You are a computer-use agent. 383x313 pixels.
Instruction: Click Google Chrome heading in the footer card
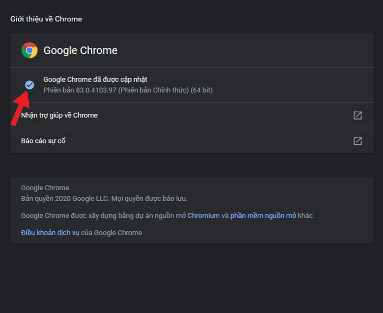click(45, 188)
